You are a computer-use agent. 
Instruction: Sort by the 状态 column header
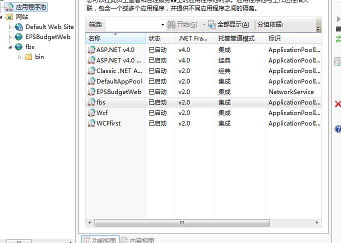click(x=160, y=38)
